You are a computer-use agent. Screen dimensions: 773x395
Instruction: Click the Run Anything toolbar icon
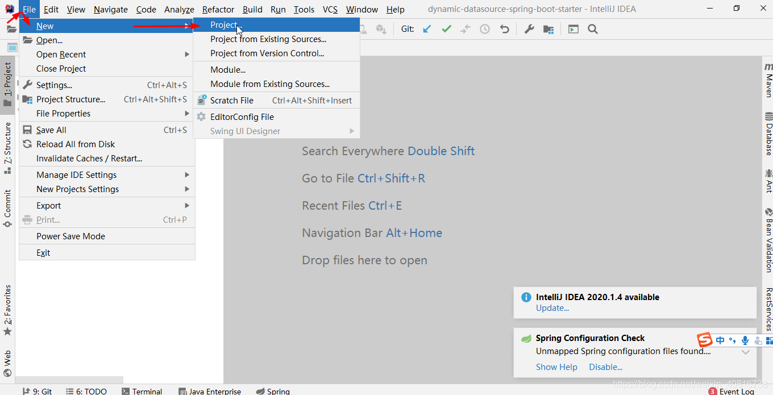[573, 29]
